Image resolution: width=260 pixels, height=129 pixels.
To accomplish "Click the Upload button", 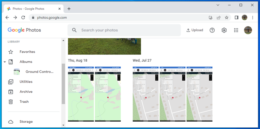I will [195, 30].
